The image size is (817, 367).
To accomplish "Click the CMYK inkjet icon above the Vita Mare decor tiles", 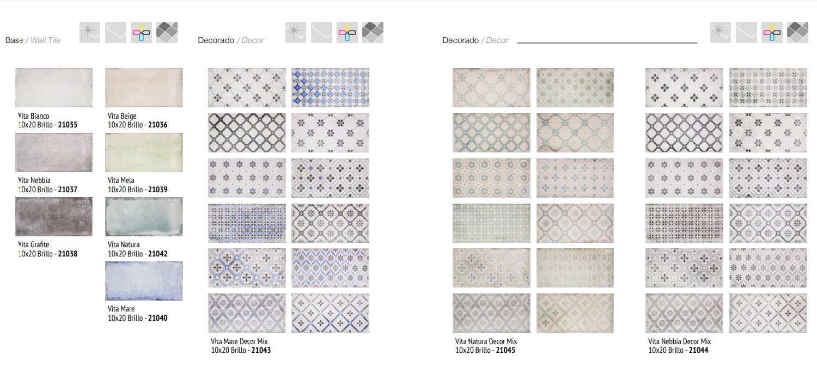I will tap(347, 33).
